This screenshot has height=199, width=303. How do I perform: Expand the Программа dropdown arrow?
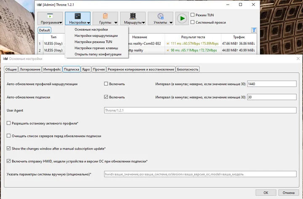coord(61,23)
